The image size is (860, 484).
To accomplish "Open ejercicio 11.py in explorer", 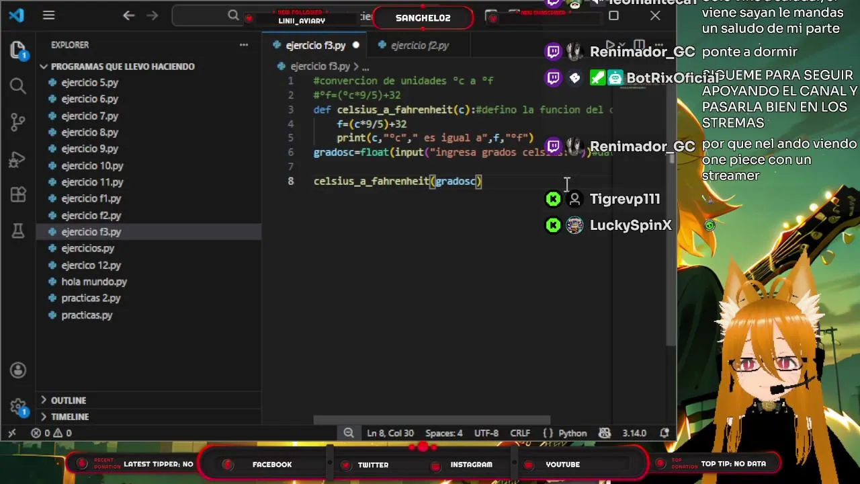I will coord(92,182).
